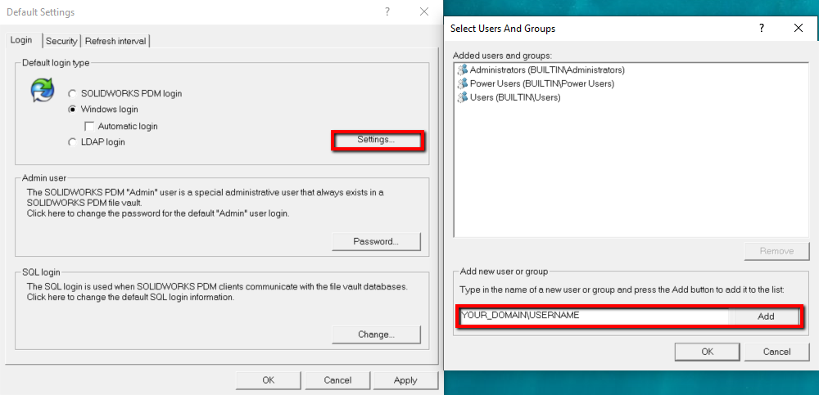
Task: Click the Power Users group icon
Action: coord(462,83)
